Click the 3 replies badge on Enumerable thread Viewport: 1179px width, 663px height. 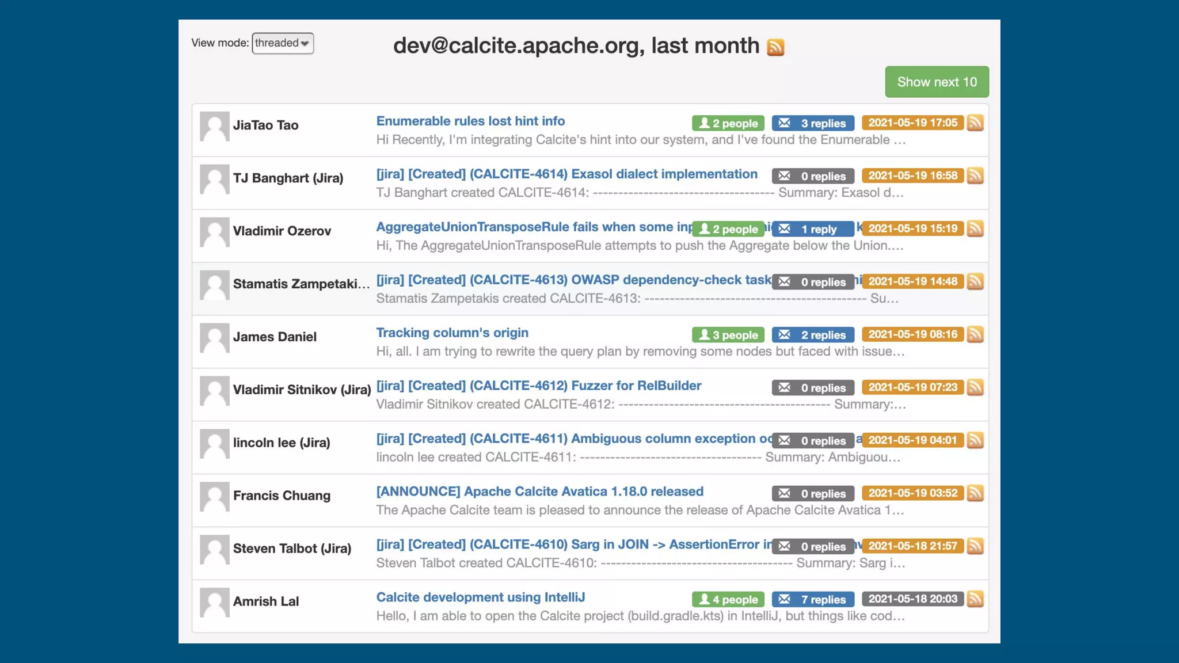click(813, 123)
